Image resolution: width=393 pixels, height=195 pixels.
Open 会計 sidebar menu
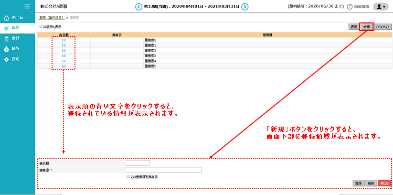[x=18, y=38]
